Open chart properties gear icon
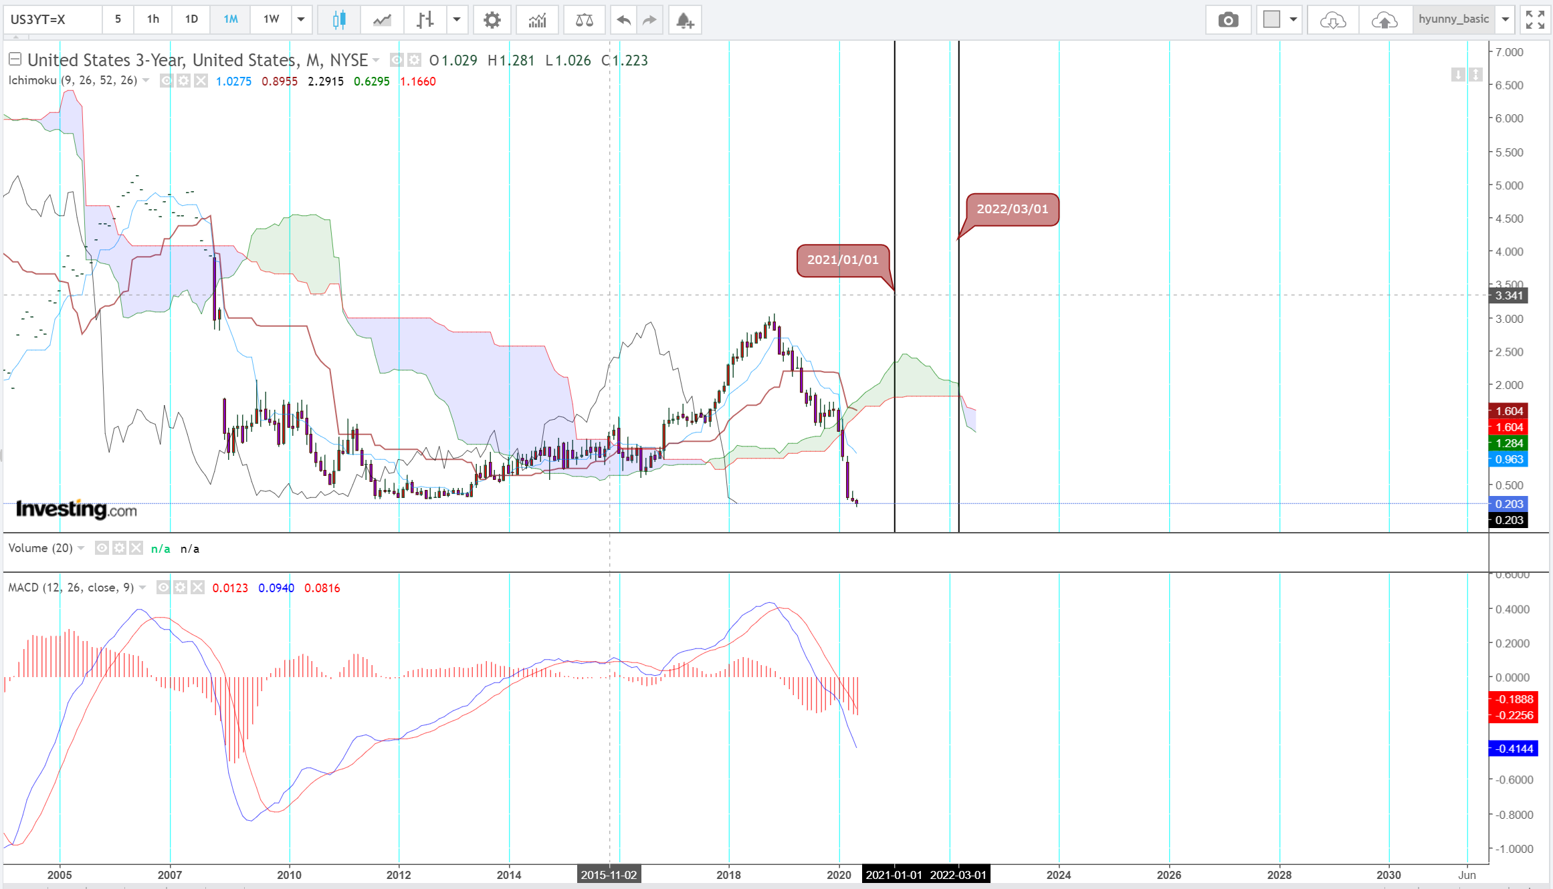The width and height of the screenshot is (1553, 889). pyautogui.click(x=492, y=19)
